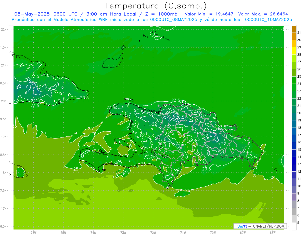Click the "68W" longitude axis label

[273, 232]
